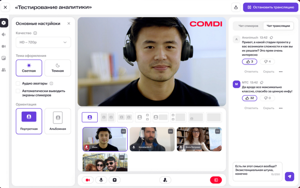Enable the Аудио аватары checkbox

[x=18, y=84]
